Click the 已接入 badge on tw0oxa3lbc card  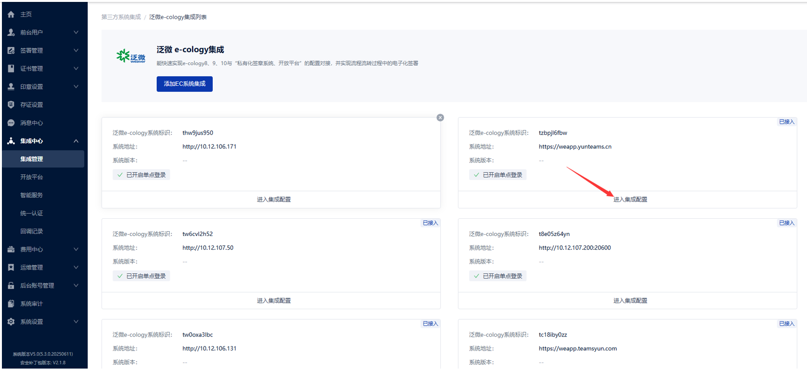(430, 324)
